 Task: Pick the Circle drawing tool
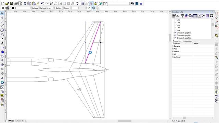(x=2, y=30)
